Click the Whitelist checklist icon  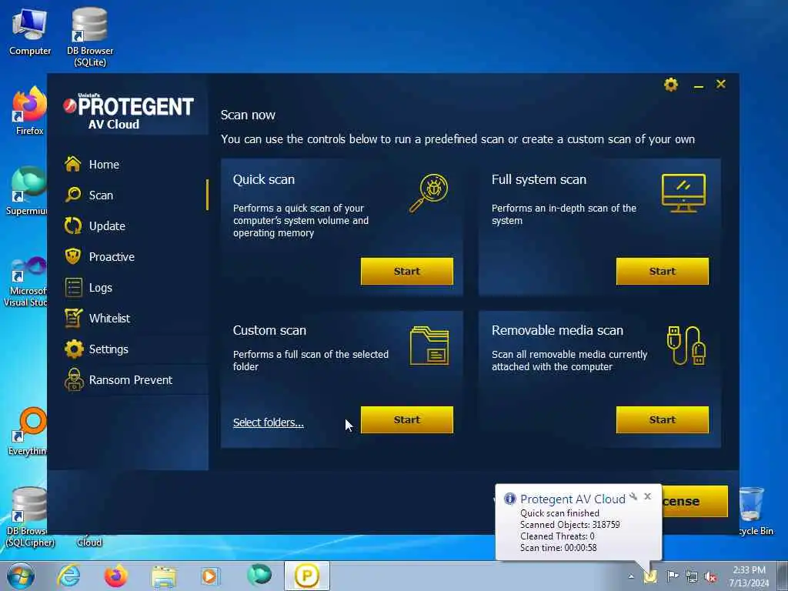[x=73, y=318]
